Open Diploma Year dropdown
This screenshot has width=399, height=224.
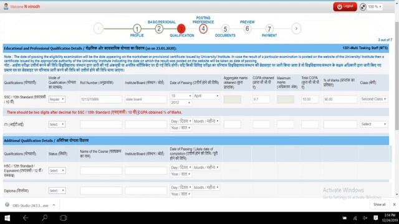coord(181,194)
